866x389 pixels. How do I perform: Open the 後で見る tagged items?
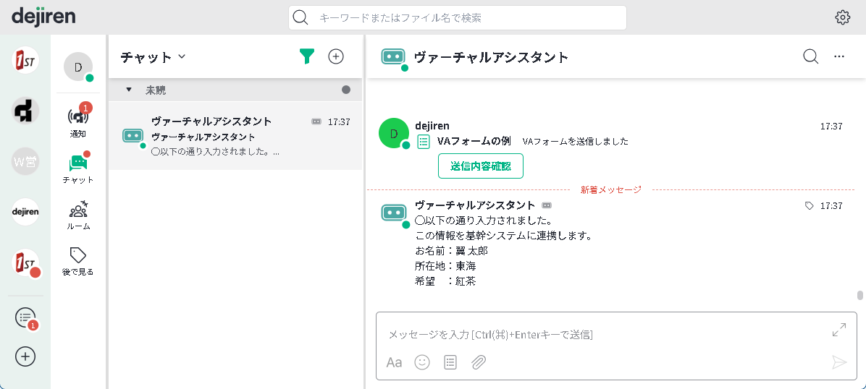click(77, 260)
